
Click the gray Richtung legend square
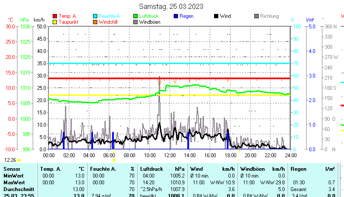coord(257,16)
